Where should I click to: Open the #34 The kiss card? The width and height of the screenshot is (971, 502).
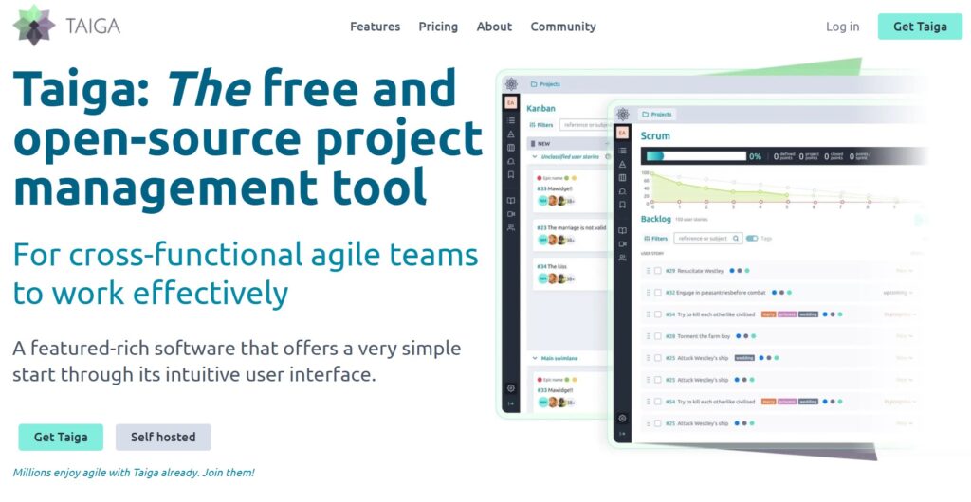[x=571, y=273]
